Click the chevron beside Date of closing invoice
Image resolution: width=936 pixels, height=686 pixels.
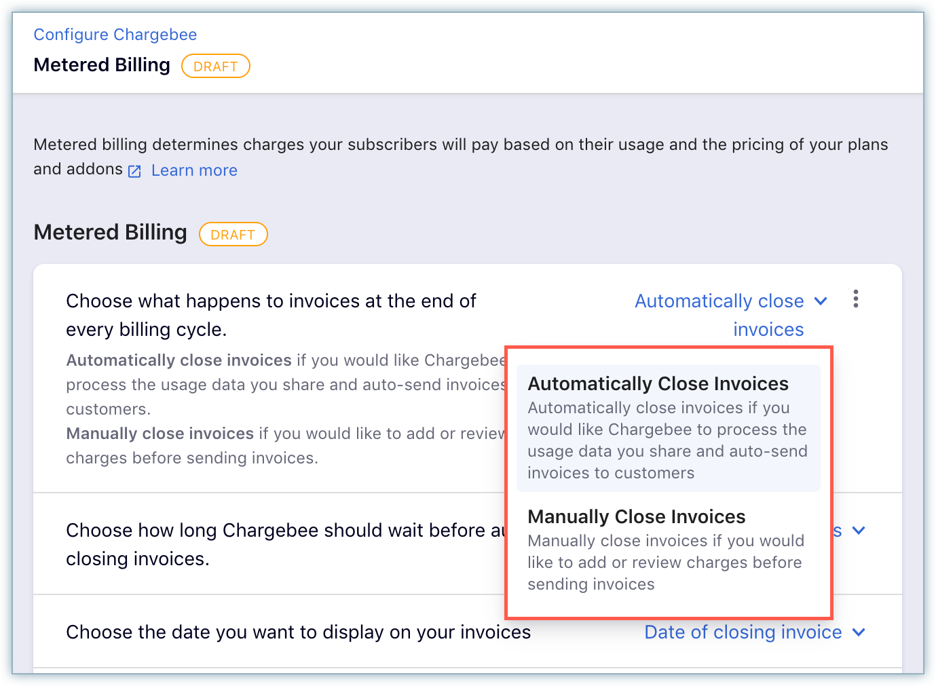coord(859,632)
